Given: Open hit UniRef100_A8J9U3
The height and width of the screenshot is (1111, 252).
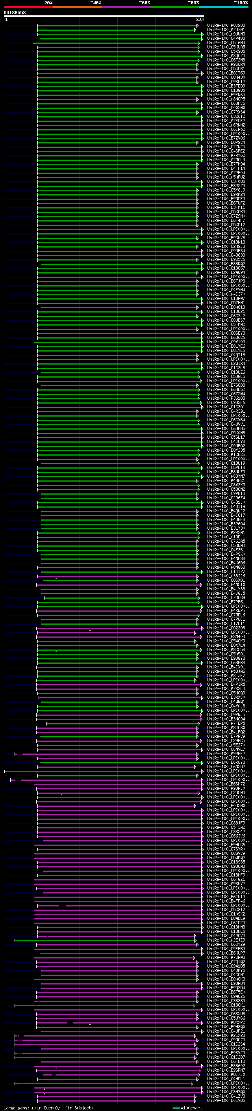Looking at the screenshot, I should pos(226,26).
